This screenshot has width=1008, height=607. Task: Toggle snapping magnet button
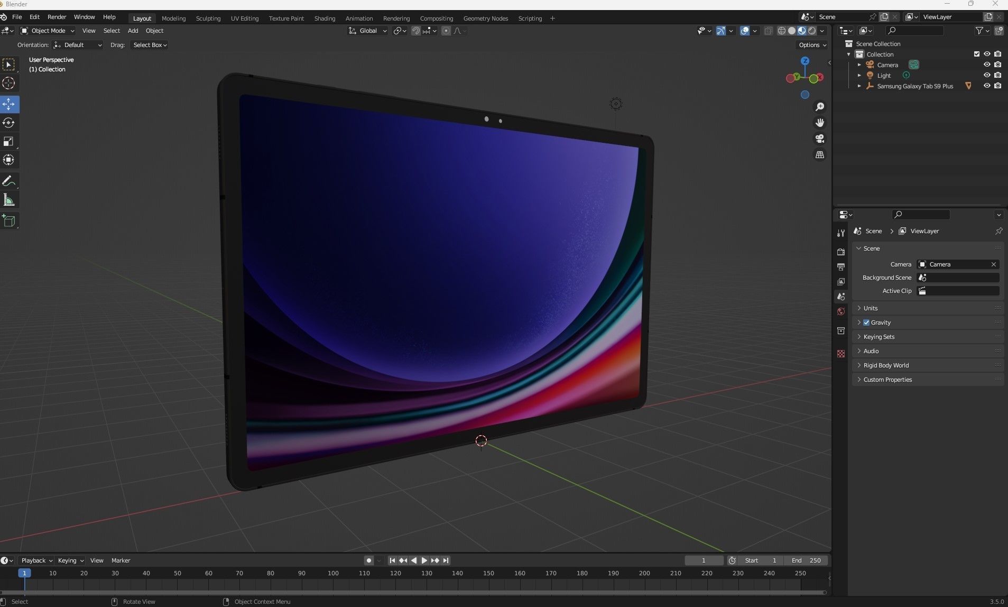(x=416, y=31)
